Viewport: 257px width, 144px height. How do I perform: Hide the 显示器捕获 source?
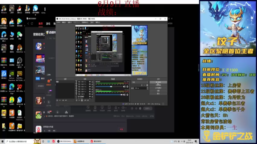pos(90,97)
